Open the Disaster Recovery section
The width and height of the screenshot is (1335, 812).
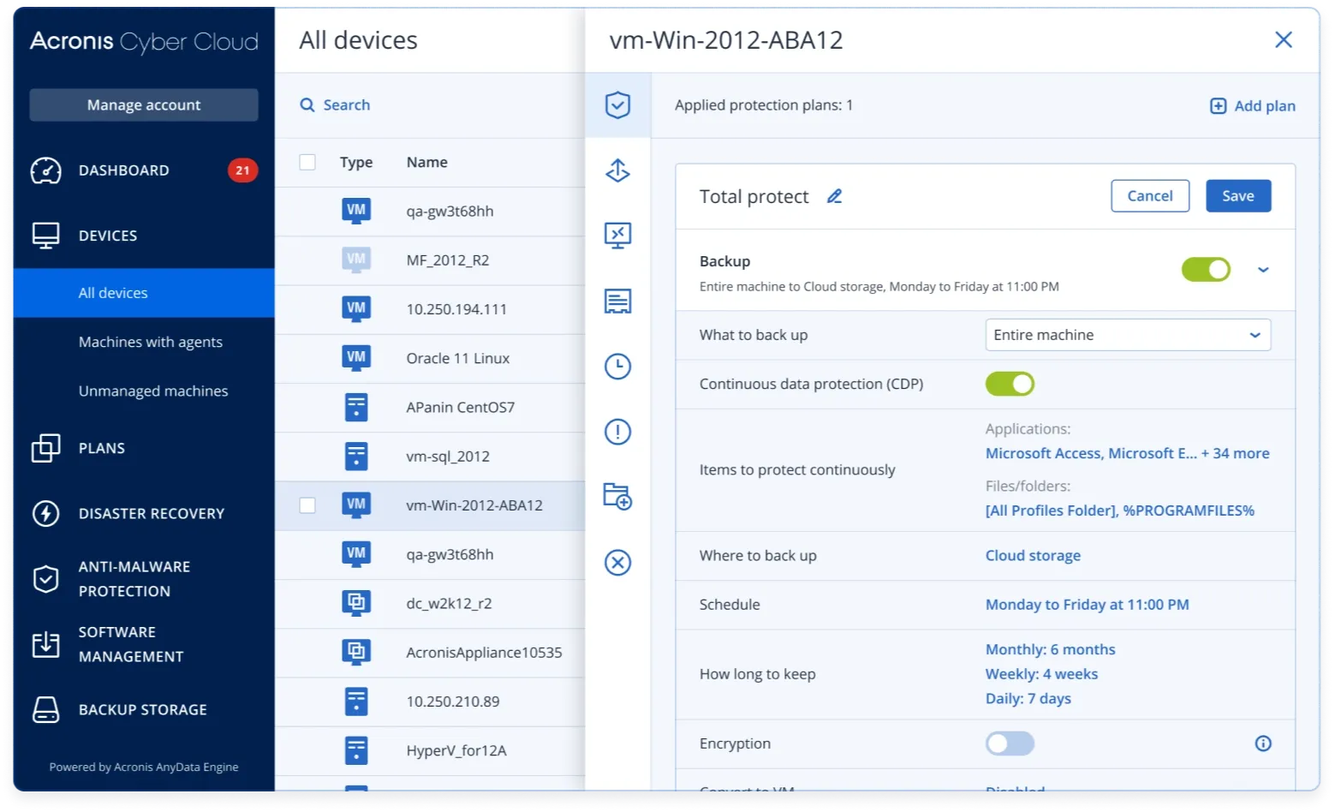tap(151, 513)
